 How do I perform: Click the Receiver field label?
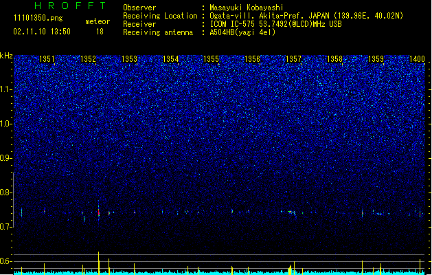pos(139,24)
